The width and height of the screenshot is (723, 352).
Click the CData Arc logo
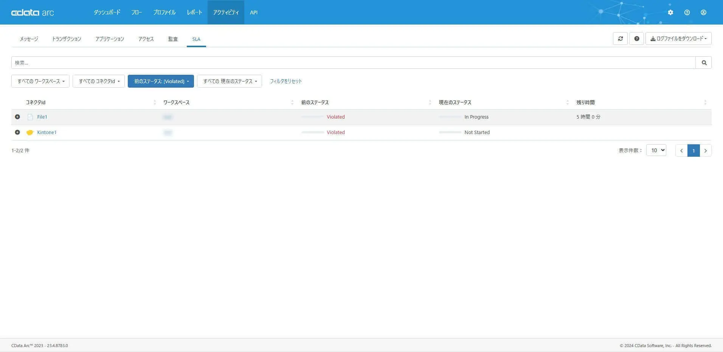click(33, 12)
